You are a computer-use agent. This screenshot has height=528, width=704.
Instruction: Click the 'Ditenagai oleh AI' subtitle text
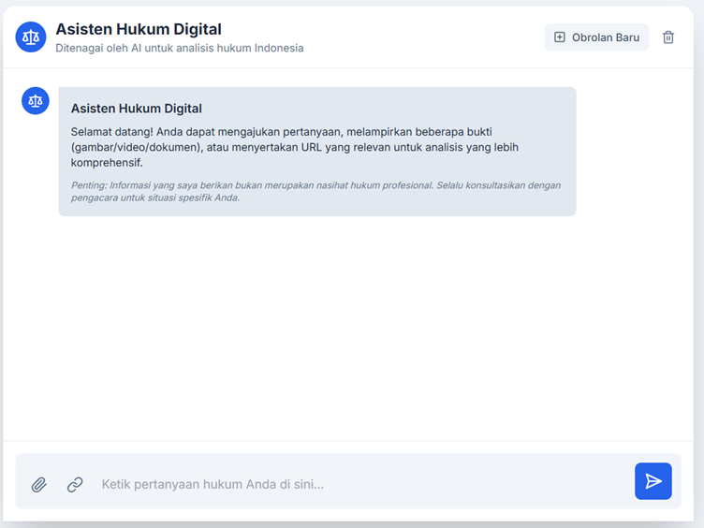point(179,48)
